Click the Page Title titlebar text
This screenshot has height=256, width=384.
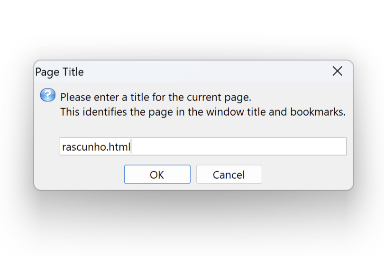pyautogui.click(x=60, y=72)
